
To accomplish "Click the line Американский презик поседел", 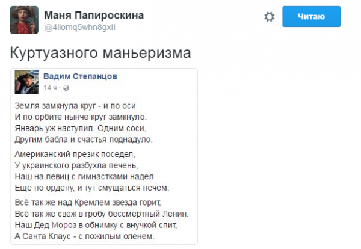I will [x=75, y=154].
